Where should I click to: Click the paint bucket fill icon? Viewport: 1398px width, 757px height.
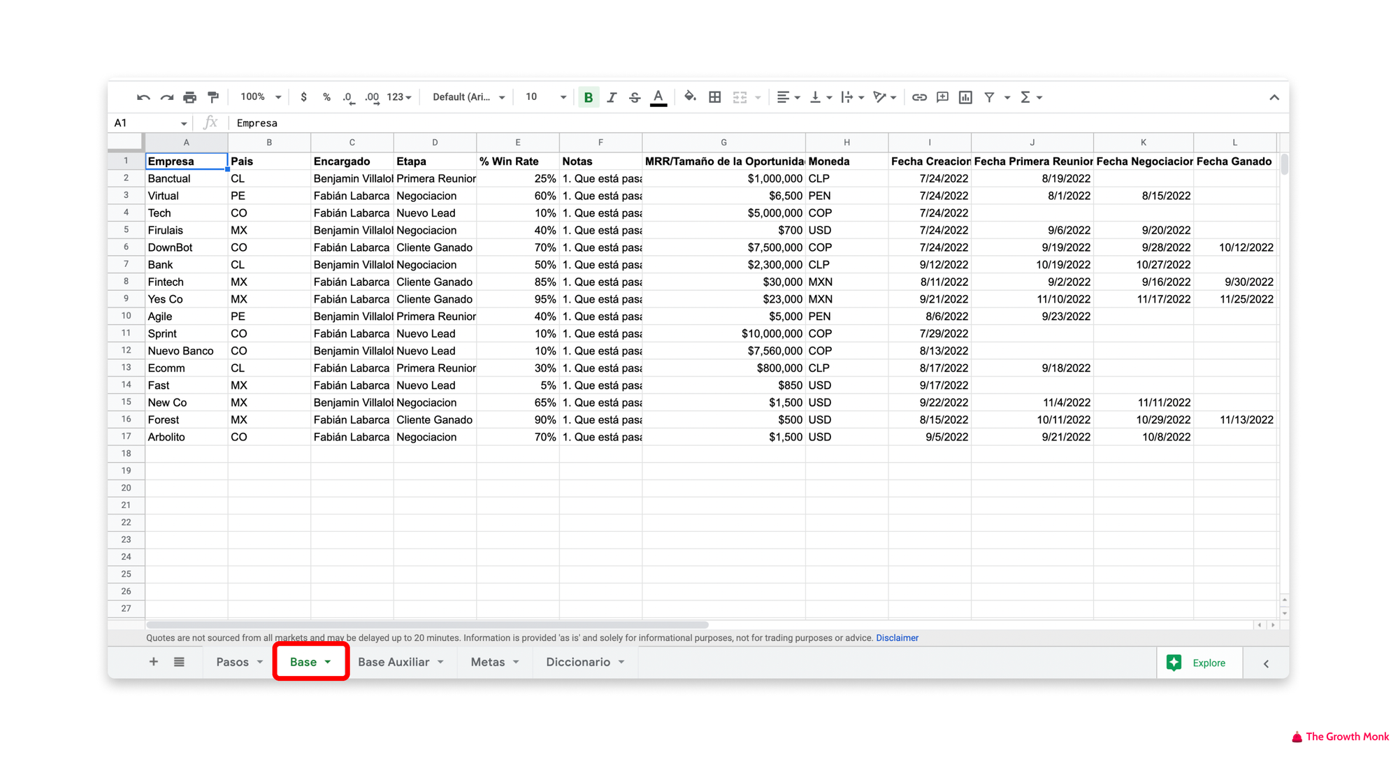(x=691, y=98)
